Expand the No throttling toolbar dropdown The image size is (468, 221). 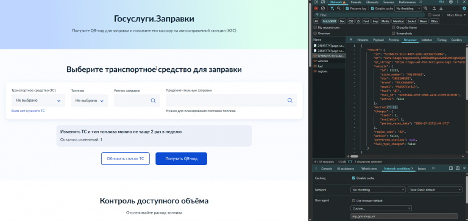click(x=408, y=9)
